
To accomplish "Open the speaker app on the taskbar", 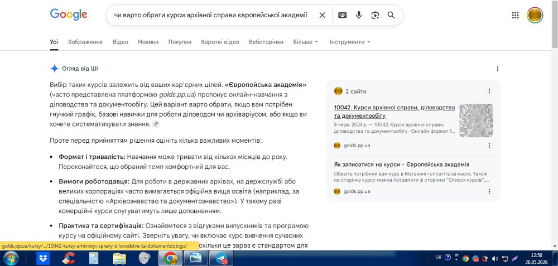I will pyautogui.click(x=145, y=258).
